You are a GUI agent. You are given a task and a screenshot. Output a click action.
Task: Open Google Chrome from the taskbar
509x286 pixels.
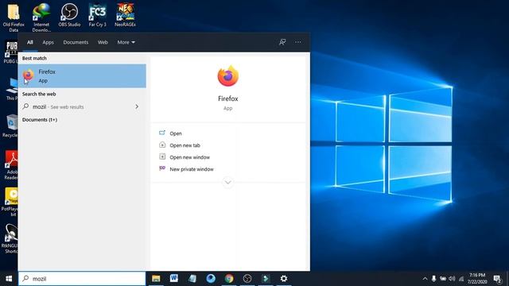[x=229, y=279]
